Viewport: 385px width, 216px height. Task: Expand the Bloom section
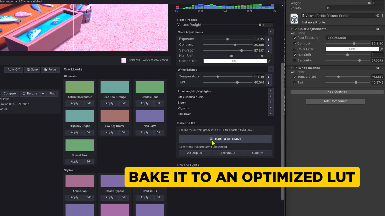[x=271, y=102]
